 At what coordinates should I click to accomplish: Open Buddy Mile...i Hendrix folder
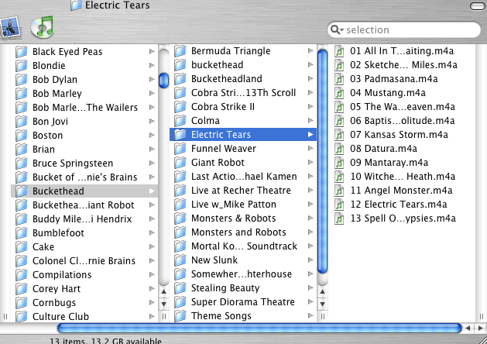coord(84,218)
